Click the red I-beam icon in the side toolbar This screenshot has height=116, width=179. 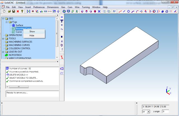pos(62,57)
